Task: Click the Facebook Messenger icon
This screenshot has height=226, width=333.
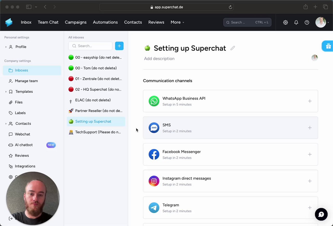Action: (x=154, y=154)
